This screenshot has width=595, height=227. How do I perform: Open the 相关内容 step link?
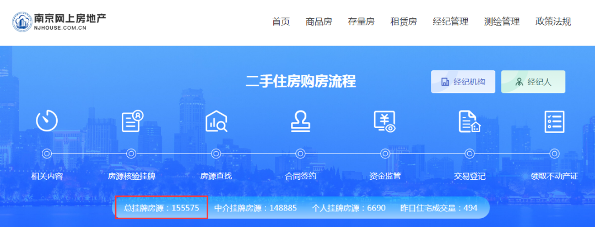click(x=47, y=176)
